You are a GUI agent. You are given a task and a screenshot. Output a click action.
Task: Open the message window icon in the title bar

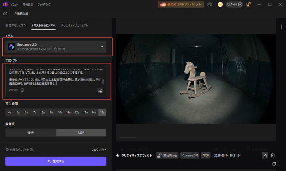210,5
